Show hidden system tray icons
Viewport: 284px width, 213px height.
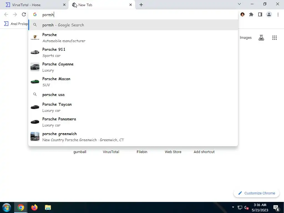233,207
